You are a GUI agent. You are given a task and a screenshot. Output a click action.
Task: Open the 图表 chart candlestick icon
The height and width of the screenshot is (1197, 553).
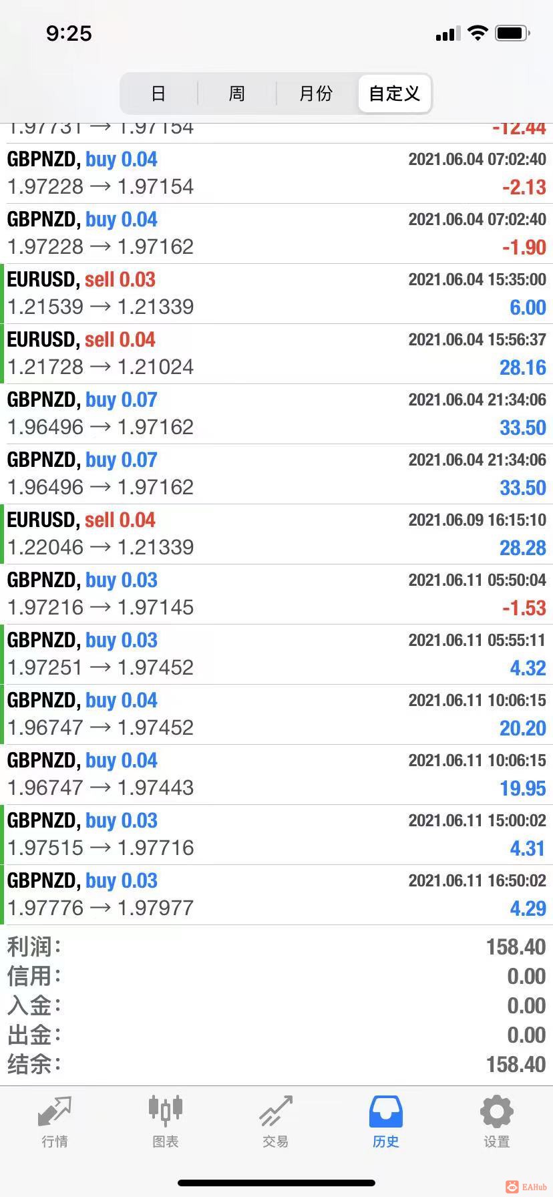(x=165, y=1111)
